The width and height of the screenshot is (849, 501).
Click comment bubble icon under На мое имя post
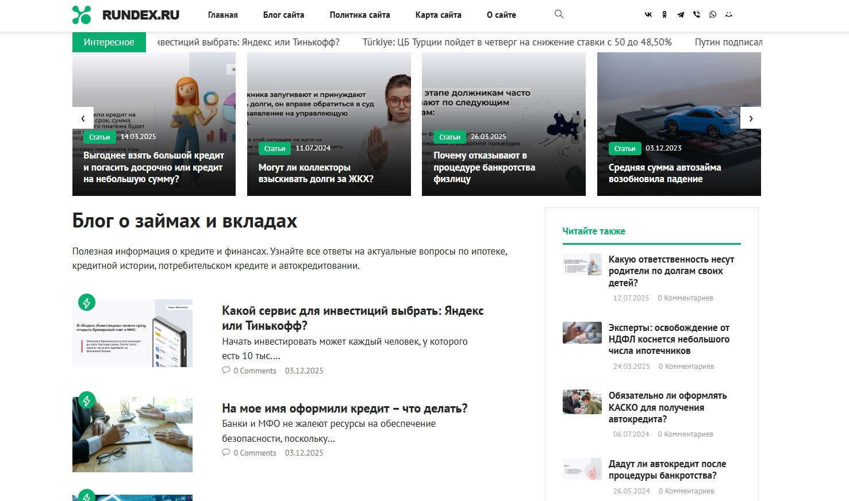[226, 453]
